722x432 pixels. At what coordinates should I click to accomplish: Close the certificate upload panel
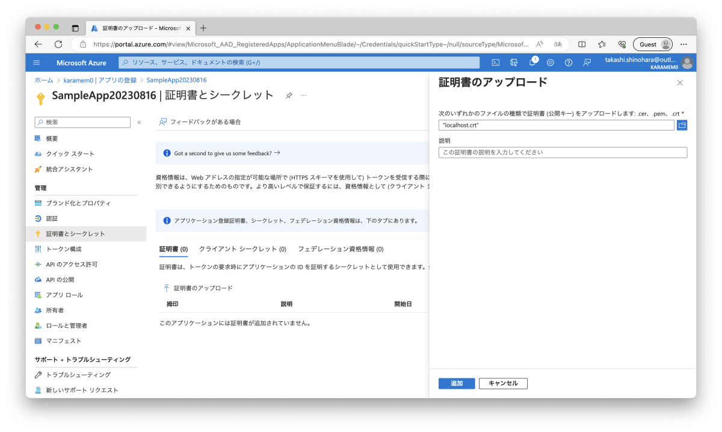(x=680, y=83)
